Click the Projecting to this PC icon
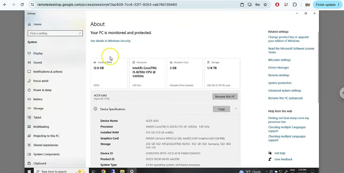The image size is (344, 173). tap(29, 136)
